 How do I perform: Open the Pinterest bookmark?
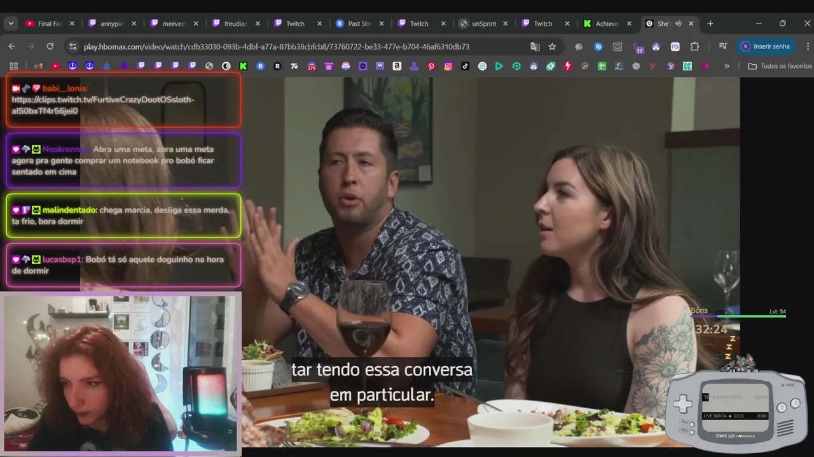(431, 66)
